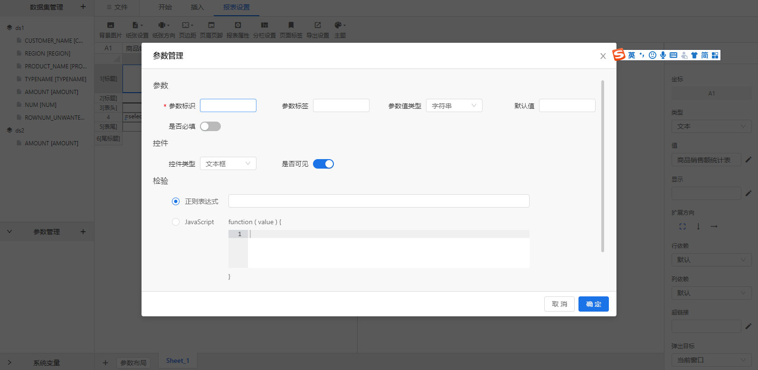Close the 参数管理 dialog with X

point(603,56)
